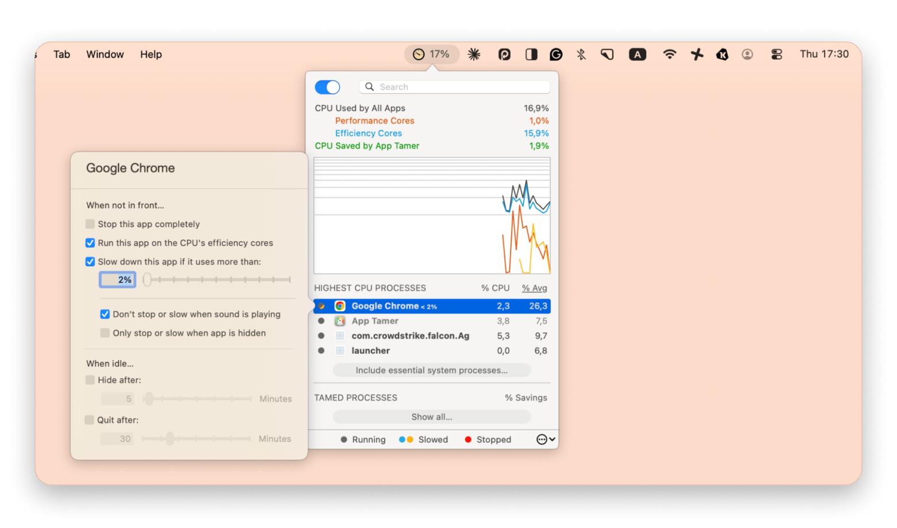Open the Tab menu
Viewport: 897px width, 528px height.
[62, 54]
